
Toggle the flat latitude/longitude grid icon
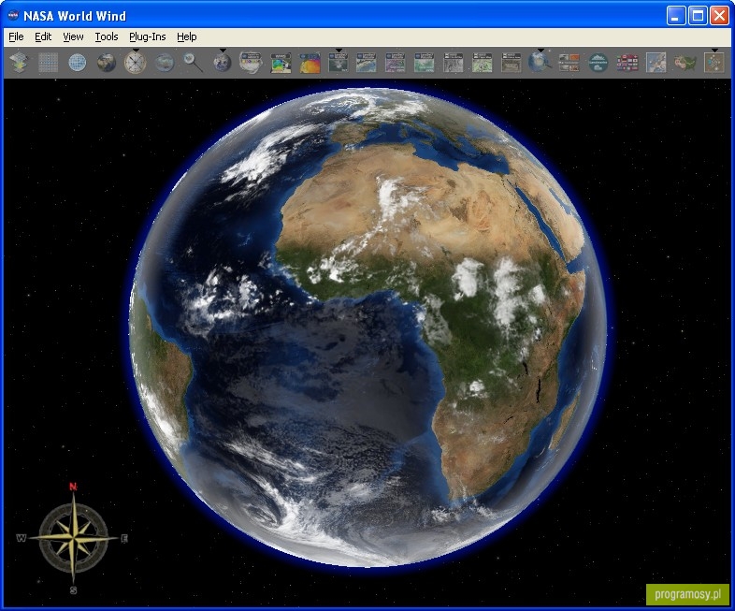click(x=49, y=63)
